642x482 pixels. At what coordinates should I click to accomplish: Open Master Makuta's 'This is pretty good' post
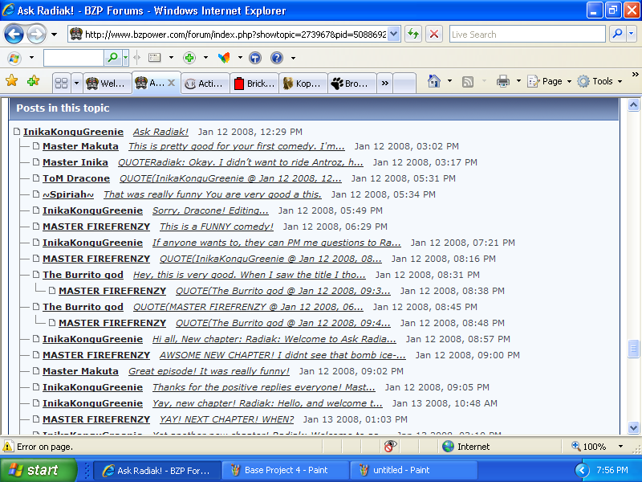tap(236, 146)
